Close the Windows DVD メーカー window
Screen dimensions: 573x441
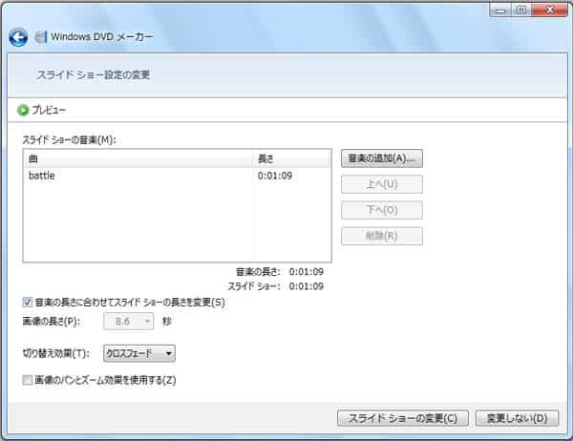pos(550,10)
